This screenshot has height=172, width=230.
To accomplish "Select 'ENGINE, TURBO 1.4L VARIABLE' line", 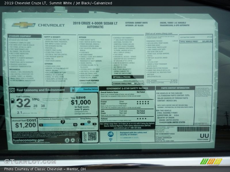I will 173,23.
